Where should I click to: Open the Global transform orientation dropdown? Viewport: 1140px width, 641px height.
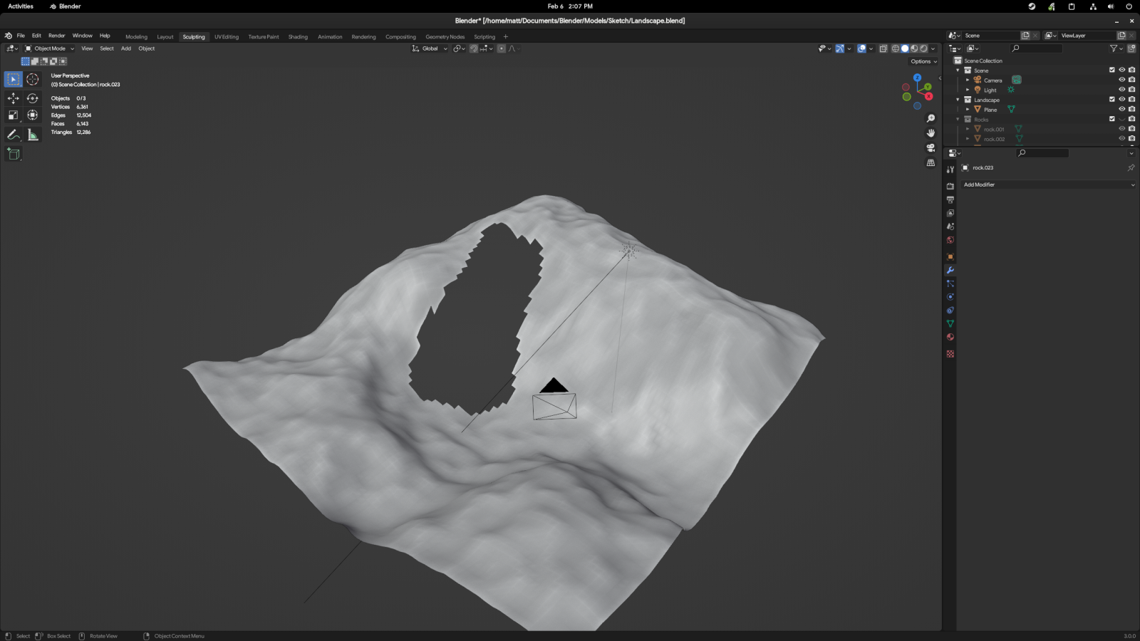(430, 48)
